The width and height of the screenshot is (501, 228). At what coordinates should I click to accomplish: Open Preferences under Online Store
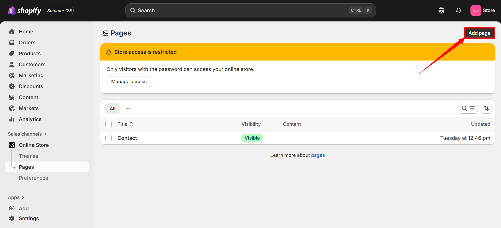33,178
